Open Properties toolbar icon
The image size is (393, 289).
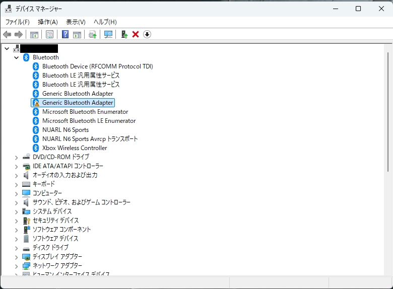[x=49, y=34]
